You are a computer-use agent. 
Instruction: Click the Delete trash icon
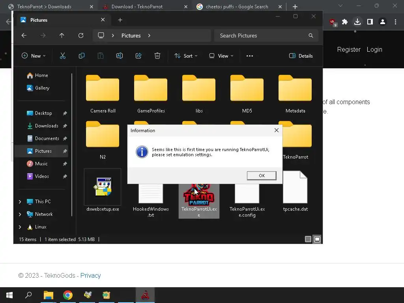point(157,56)
